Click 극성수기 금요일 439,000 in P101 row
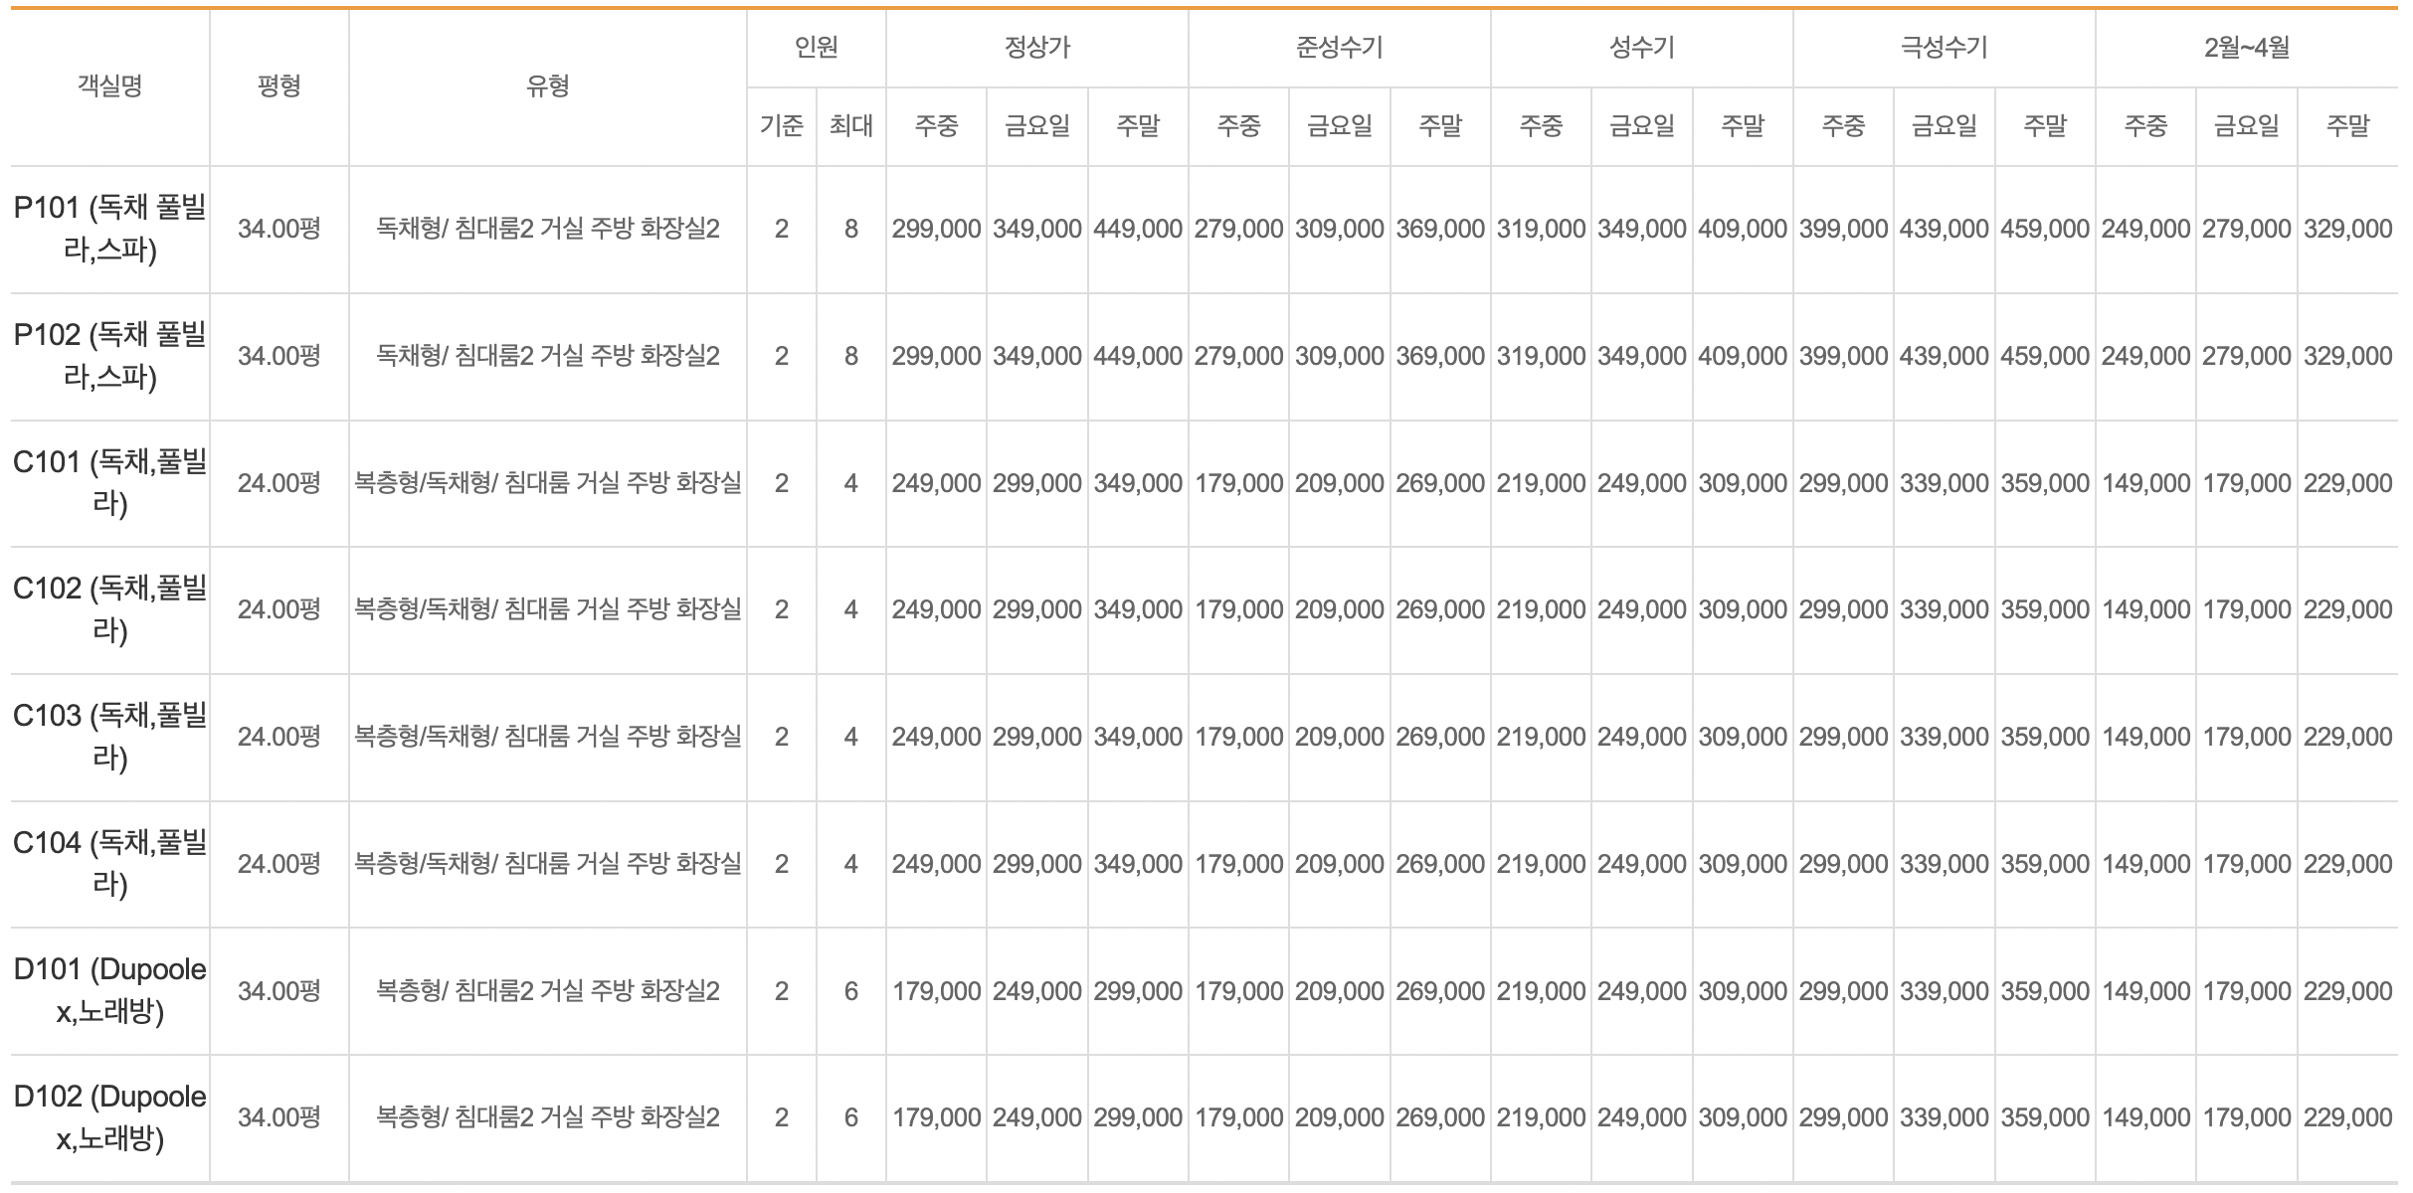This screenshot has width=2413, height=1193. point(1944,229)
